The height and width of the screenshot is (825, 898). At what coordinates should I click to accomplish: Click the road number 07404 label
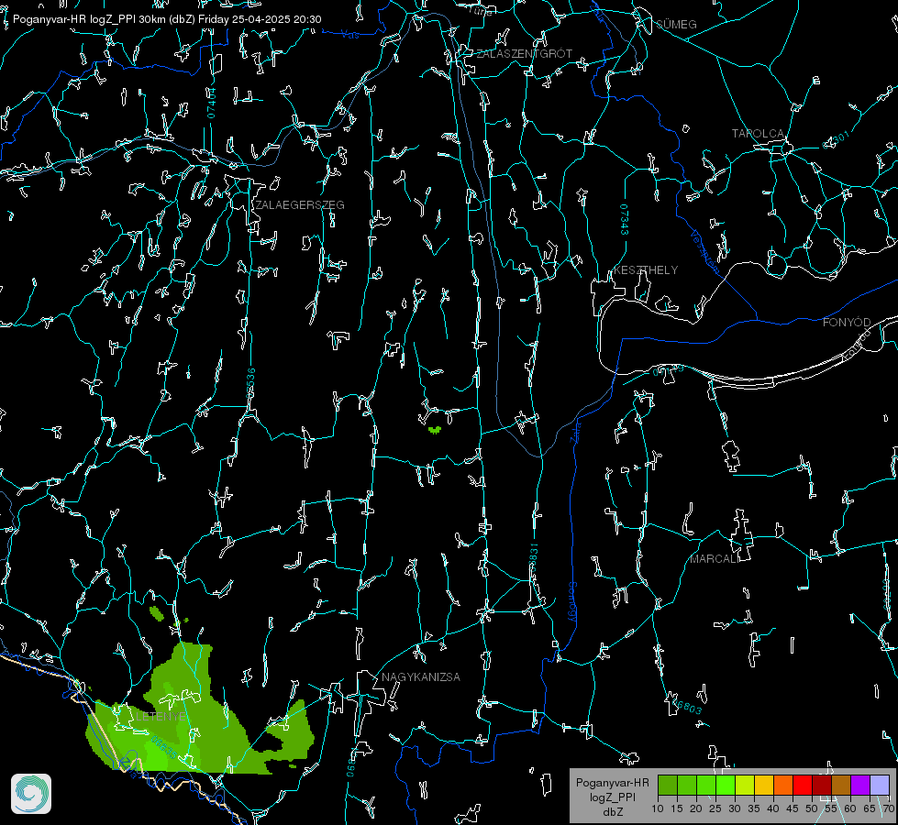(211, 103)
